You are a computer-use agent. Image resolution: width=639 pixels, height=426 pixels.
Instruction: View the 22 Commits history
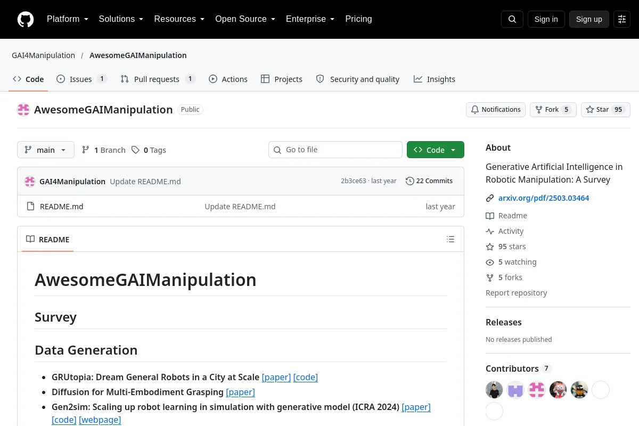point(429,181)
